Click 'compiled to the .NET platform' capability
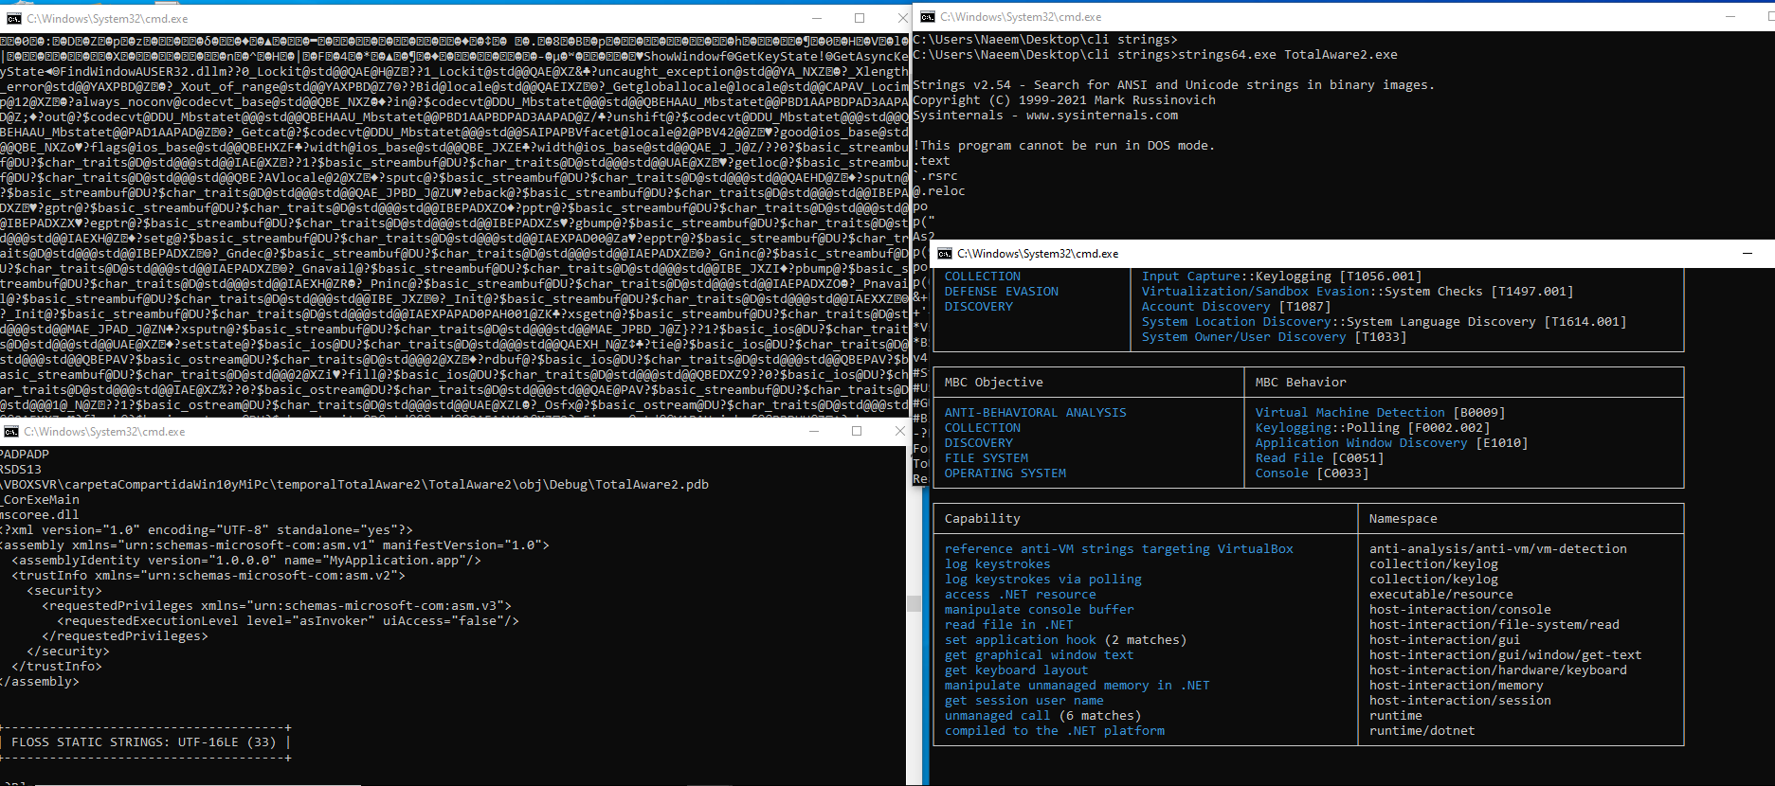The width and height of the screenshot is (1775, 786). pos(1055,731)
